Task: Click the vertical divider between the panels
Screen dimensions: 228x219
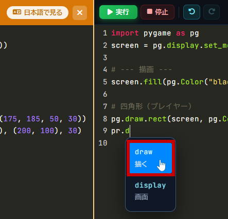Action: (x=94, y=109)
